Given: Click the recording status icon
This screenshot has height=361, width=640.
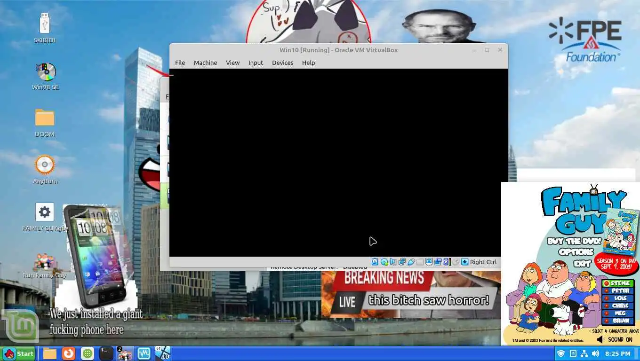Looking at the screenshot, I should tap(438, 262).
